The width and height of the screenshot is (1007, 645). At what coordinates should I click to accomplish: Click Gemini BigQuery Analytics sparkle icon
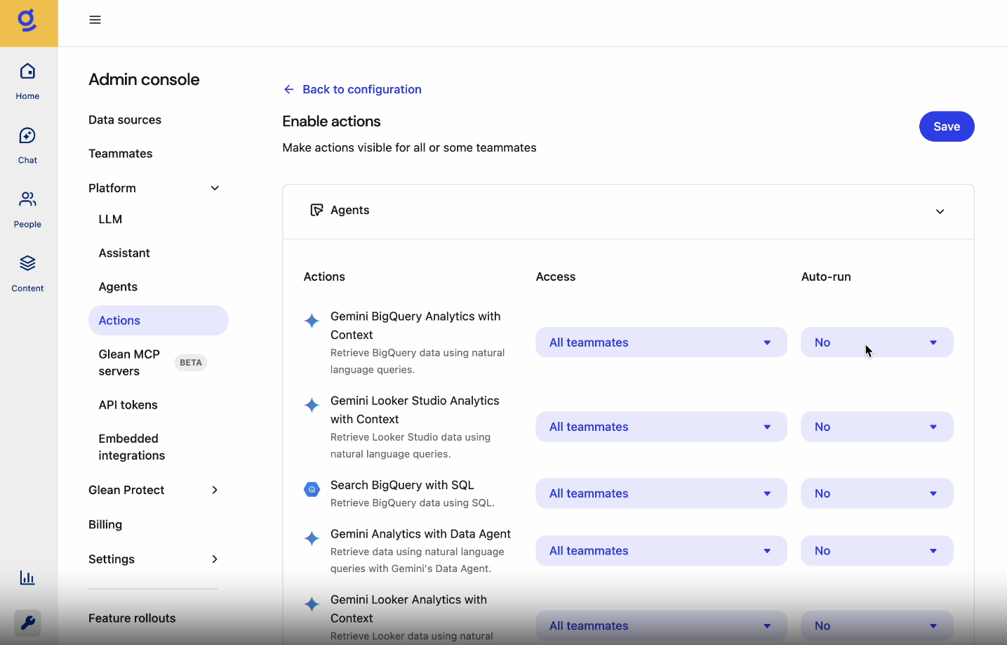[x=312, y=321]
